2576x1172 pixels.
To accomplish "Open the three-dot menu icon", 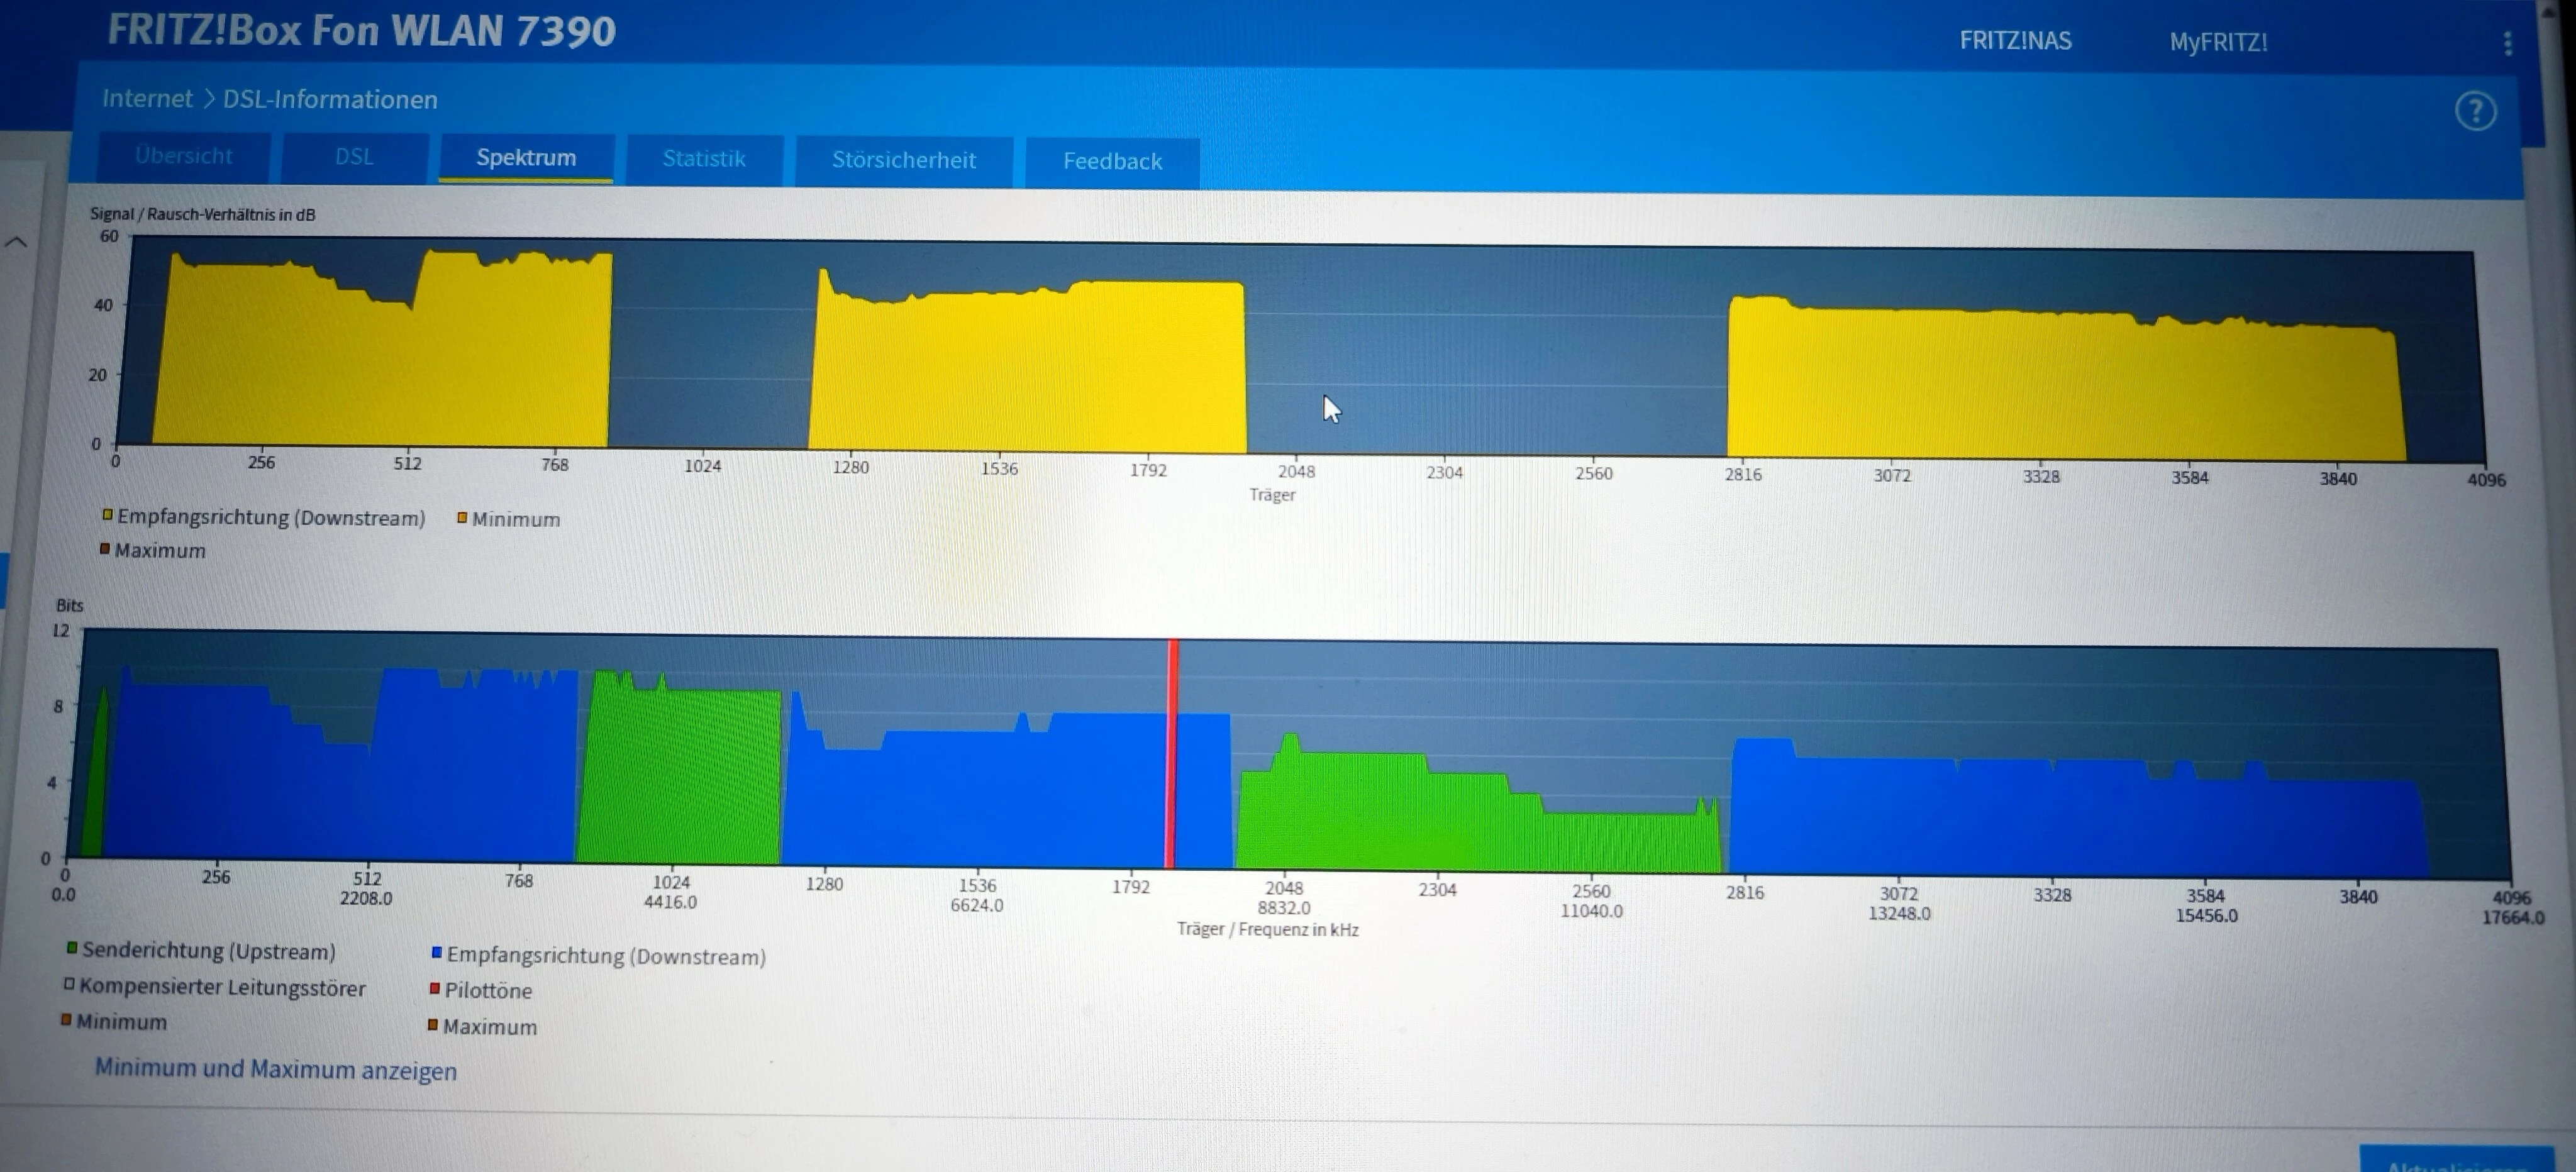I will pos(2507,43).
